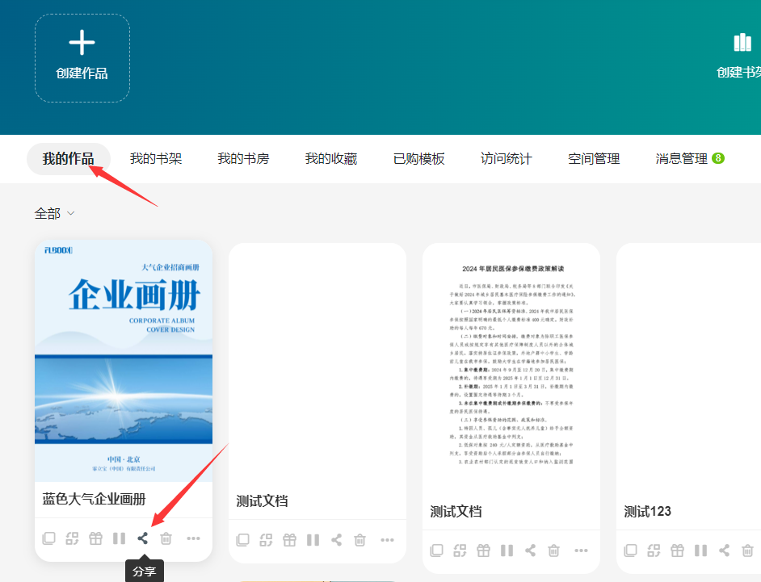Click the copy icon on the 测试123 card
This screenshot has height=582, width=761.
[x=630, y=551]
